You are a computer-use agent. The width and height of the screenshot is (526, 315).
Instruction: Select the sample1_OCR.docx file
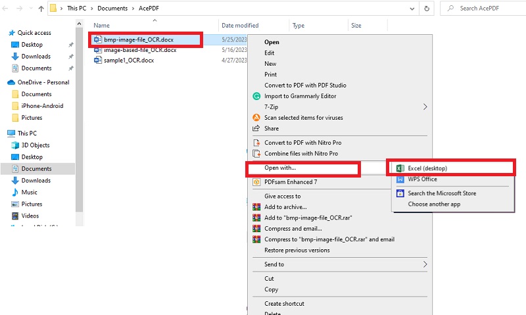[129, 61]
